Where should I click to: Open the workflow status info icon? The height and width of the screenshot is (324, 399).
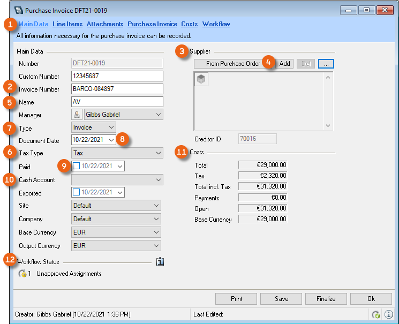coord(160,262)
